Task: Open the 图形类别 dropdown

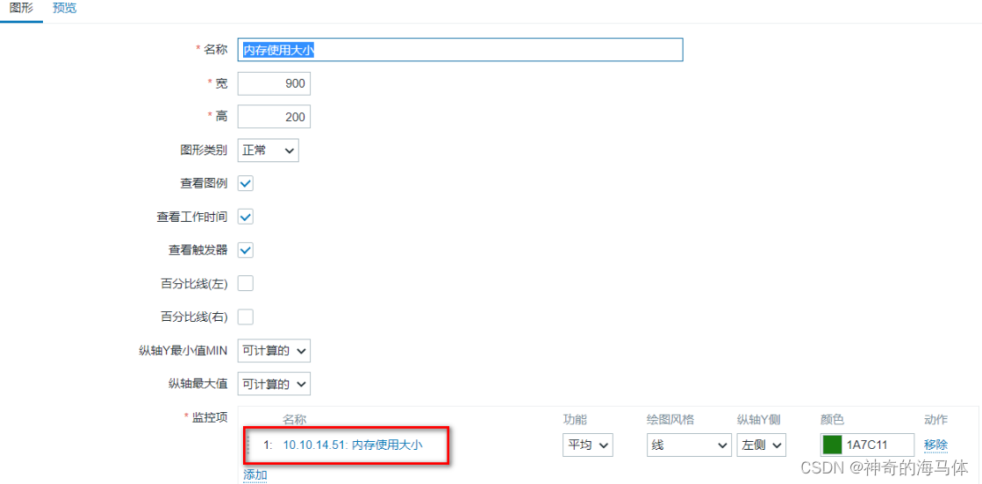Action: coord(268,150)
